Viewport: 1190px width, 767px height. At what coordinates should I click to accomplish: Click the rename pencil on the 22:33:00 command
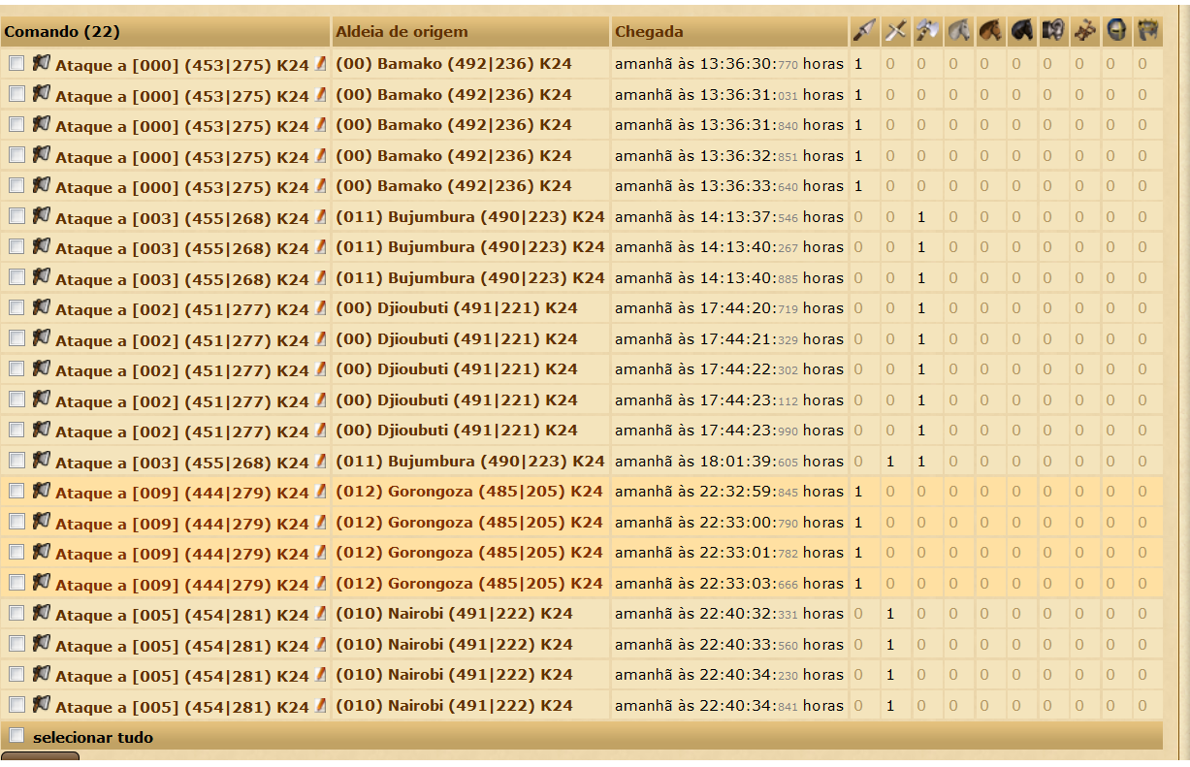pyautogui.click(x=320, y=523)
